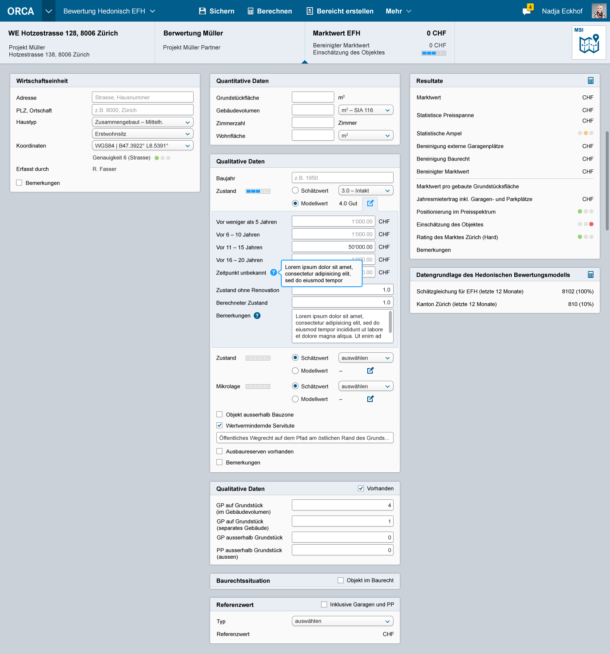Click help icon next to Zeitpunkt unbekannt
The height and width of the screenshot is (654, 610).
(x=274, y=272)
